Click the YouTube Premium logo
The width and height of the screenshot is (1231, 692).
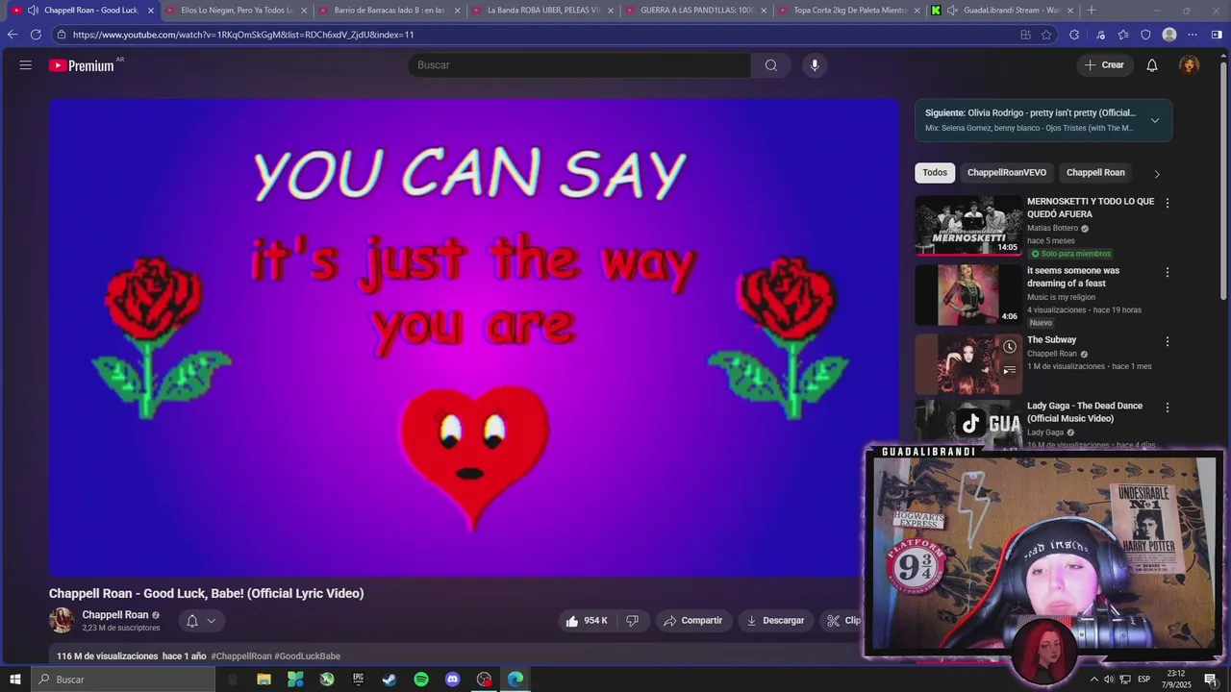(x=82, y=65)
